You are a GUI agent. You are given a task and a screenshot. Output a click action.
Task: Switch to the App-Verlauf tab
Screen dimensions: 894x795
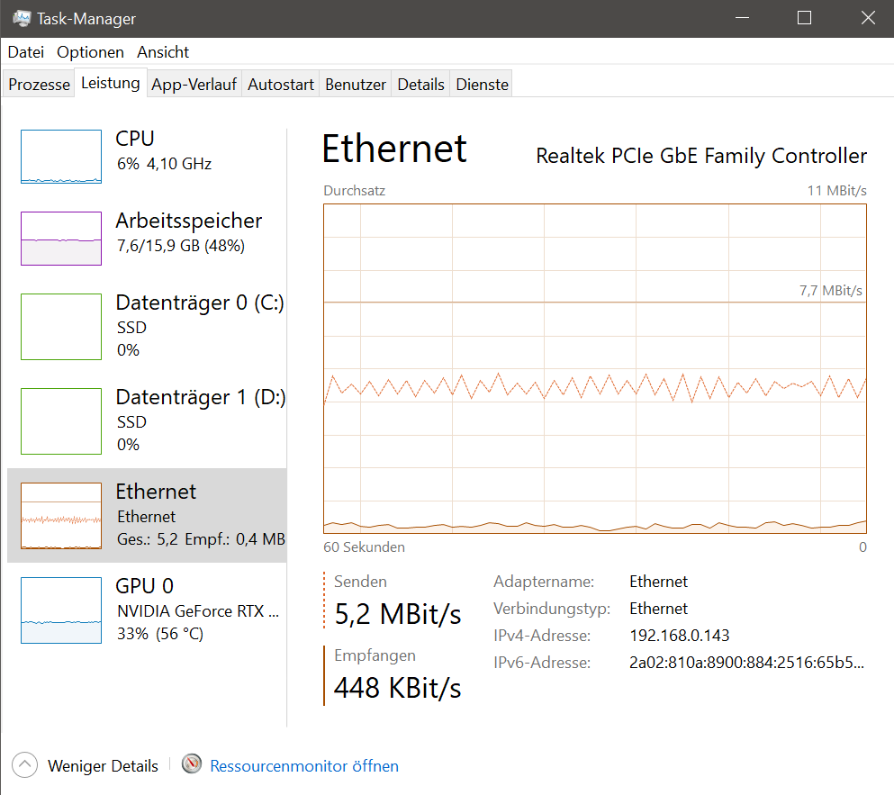pyautogui.click(x=194, y=85)
